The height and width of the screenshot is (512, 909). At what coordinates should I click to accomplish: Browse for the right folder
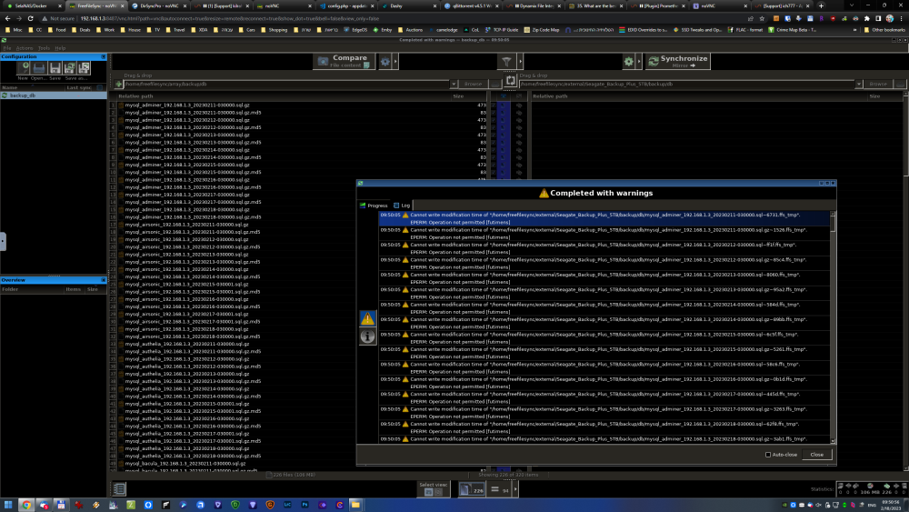[x=878, y=84]
